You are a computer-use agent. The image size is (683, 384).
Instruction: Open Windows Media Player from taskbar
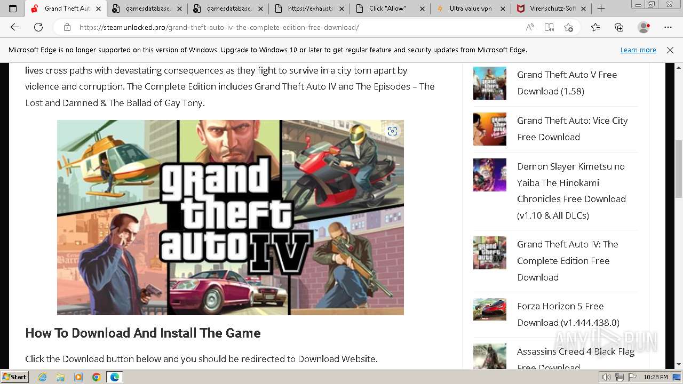[78, 377]
